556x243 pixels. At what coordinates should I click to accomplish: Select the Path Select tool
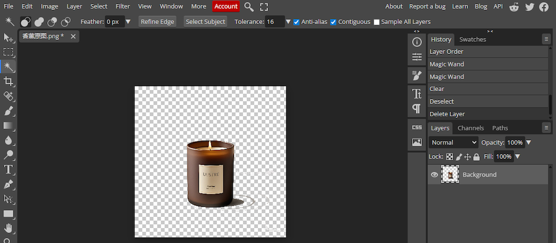(x=8, y=199)
